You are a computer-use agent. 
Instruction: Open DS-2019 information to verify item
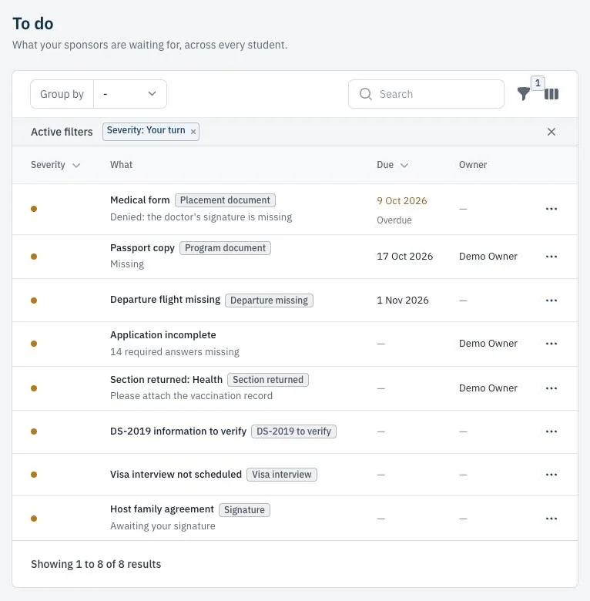(x=178, y=431)
